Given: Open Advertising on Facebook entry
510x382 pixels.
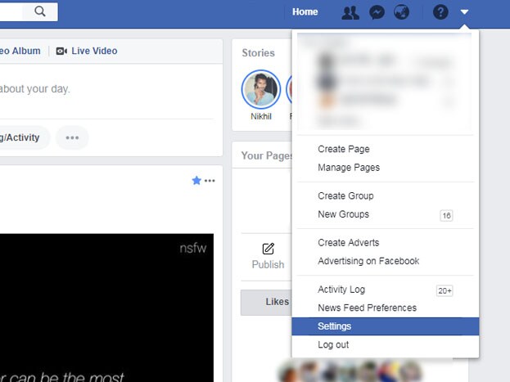Looking at the screenshot, I should [368, 261].
